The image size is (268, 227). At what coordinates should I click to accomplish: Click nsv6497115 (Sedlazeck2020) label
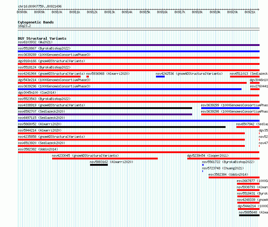coord(42,118)
